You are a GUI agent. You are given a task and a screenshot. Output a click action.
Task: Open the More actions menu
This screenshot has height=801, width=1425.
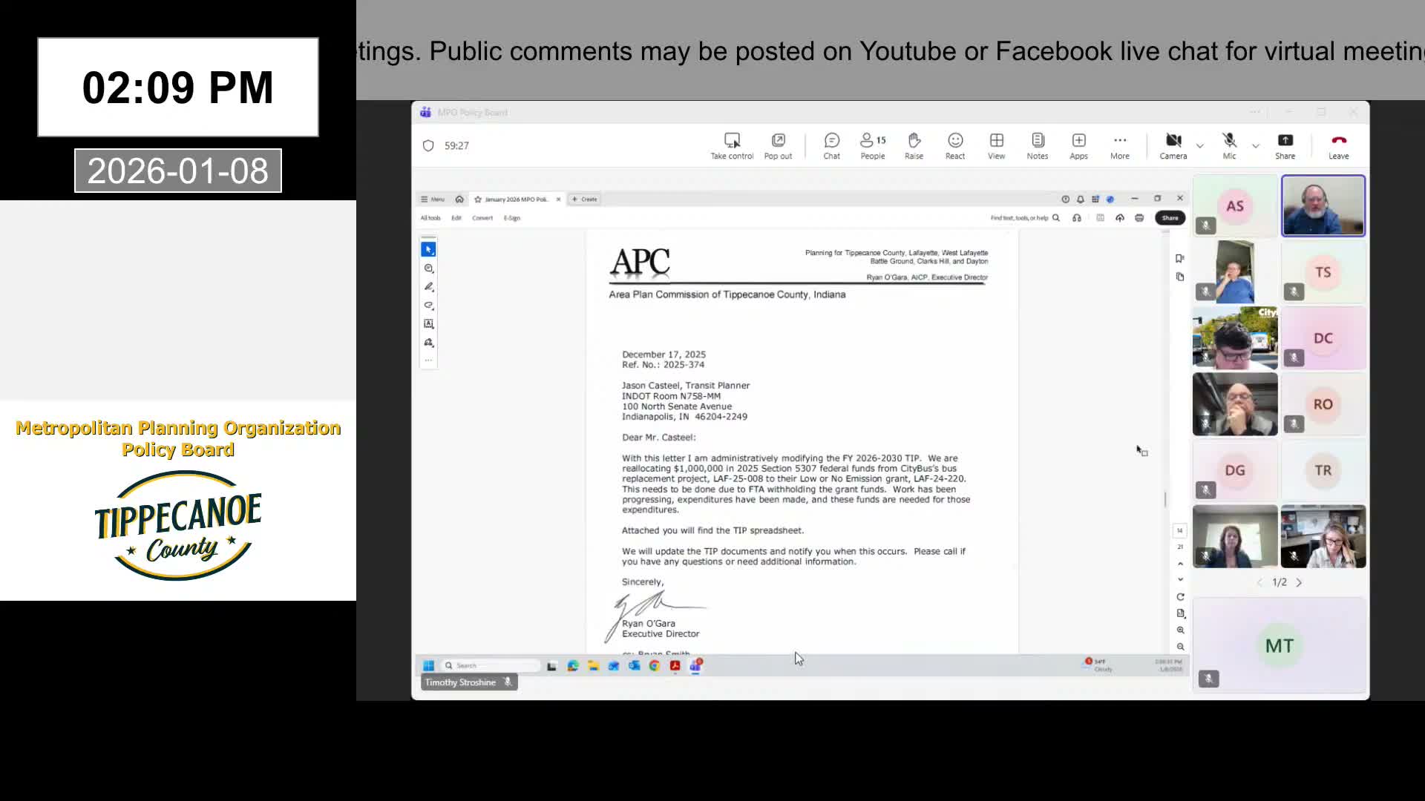point(1119,141)
